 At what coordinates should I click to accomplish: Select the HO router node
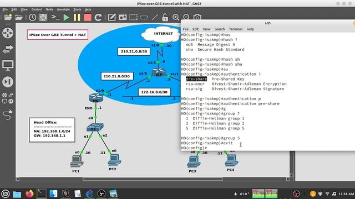96,98
